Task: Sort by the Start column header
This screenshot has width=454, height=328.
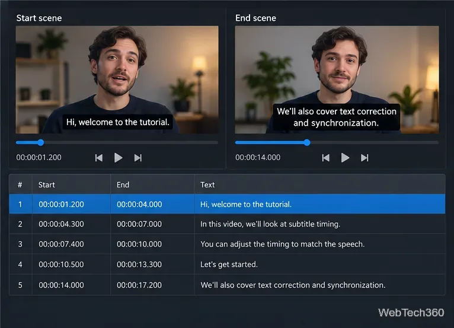Action: click(71, 184)
